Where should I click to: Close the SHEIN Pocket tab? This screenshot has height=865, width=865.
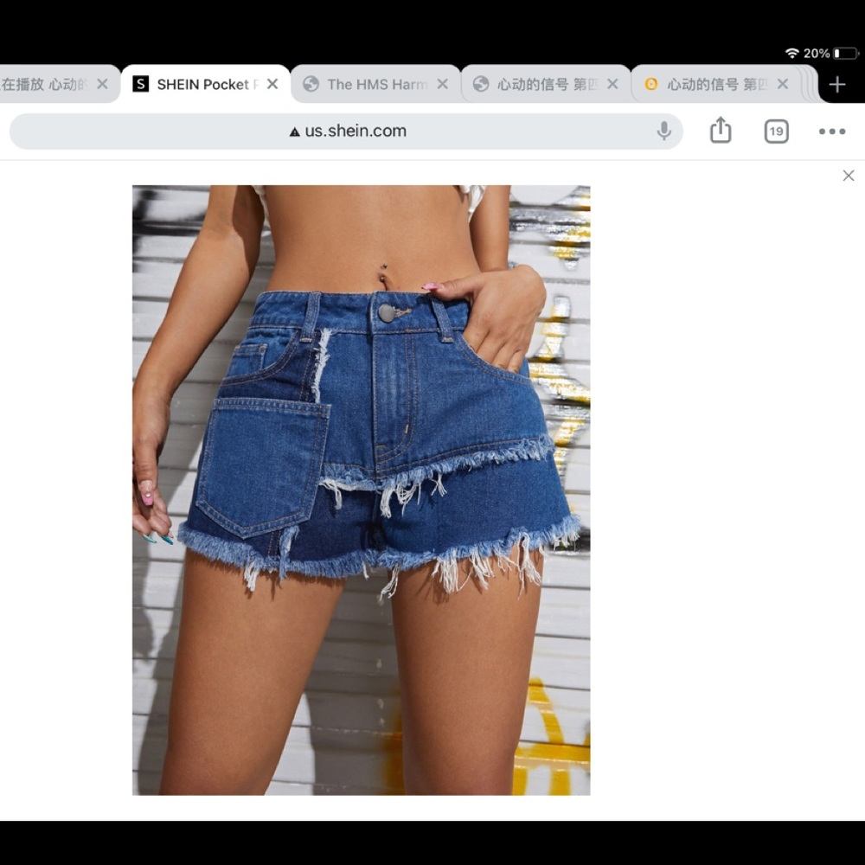pyautogui.click(x=272, y=84)
